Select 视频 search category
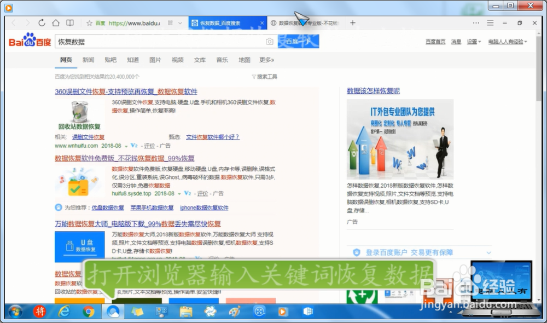Image resolution: width=547 pixels, height=323 pixels. point(178,60)
